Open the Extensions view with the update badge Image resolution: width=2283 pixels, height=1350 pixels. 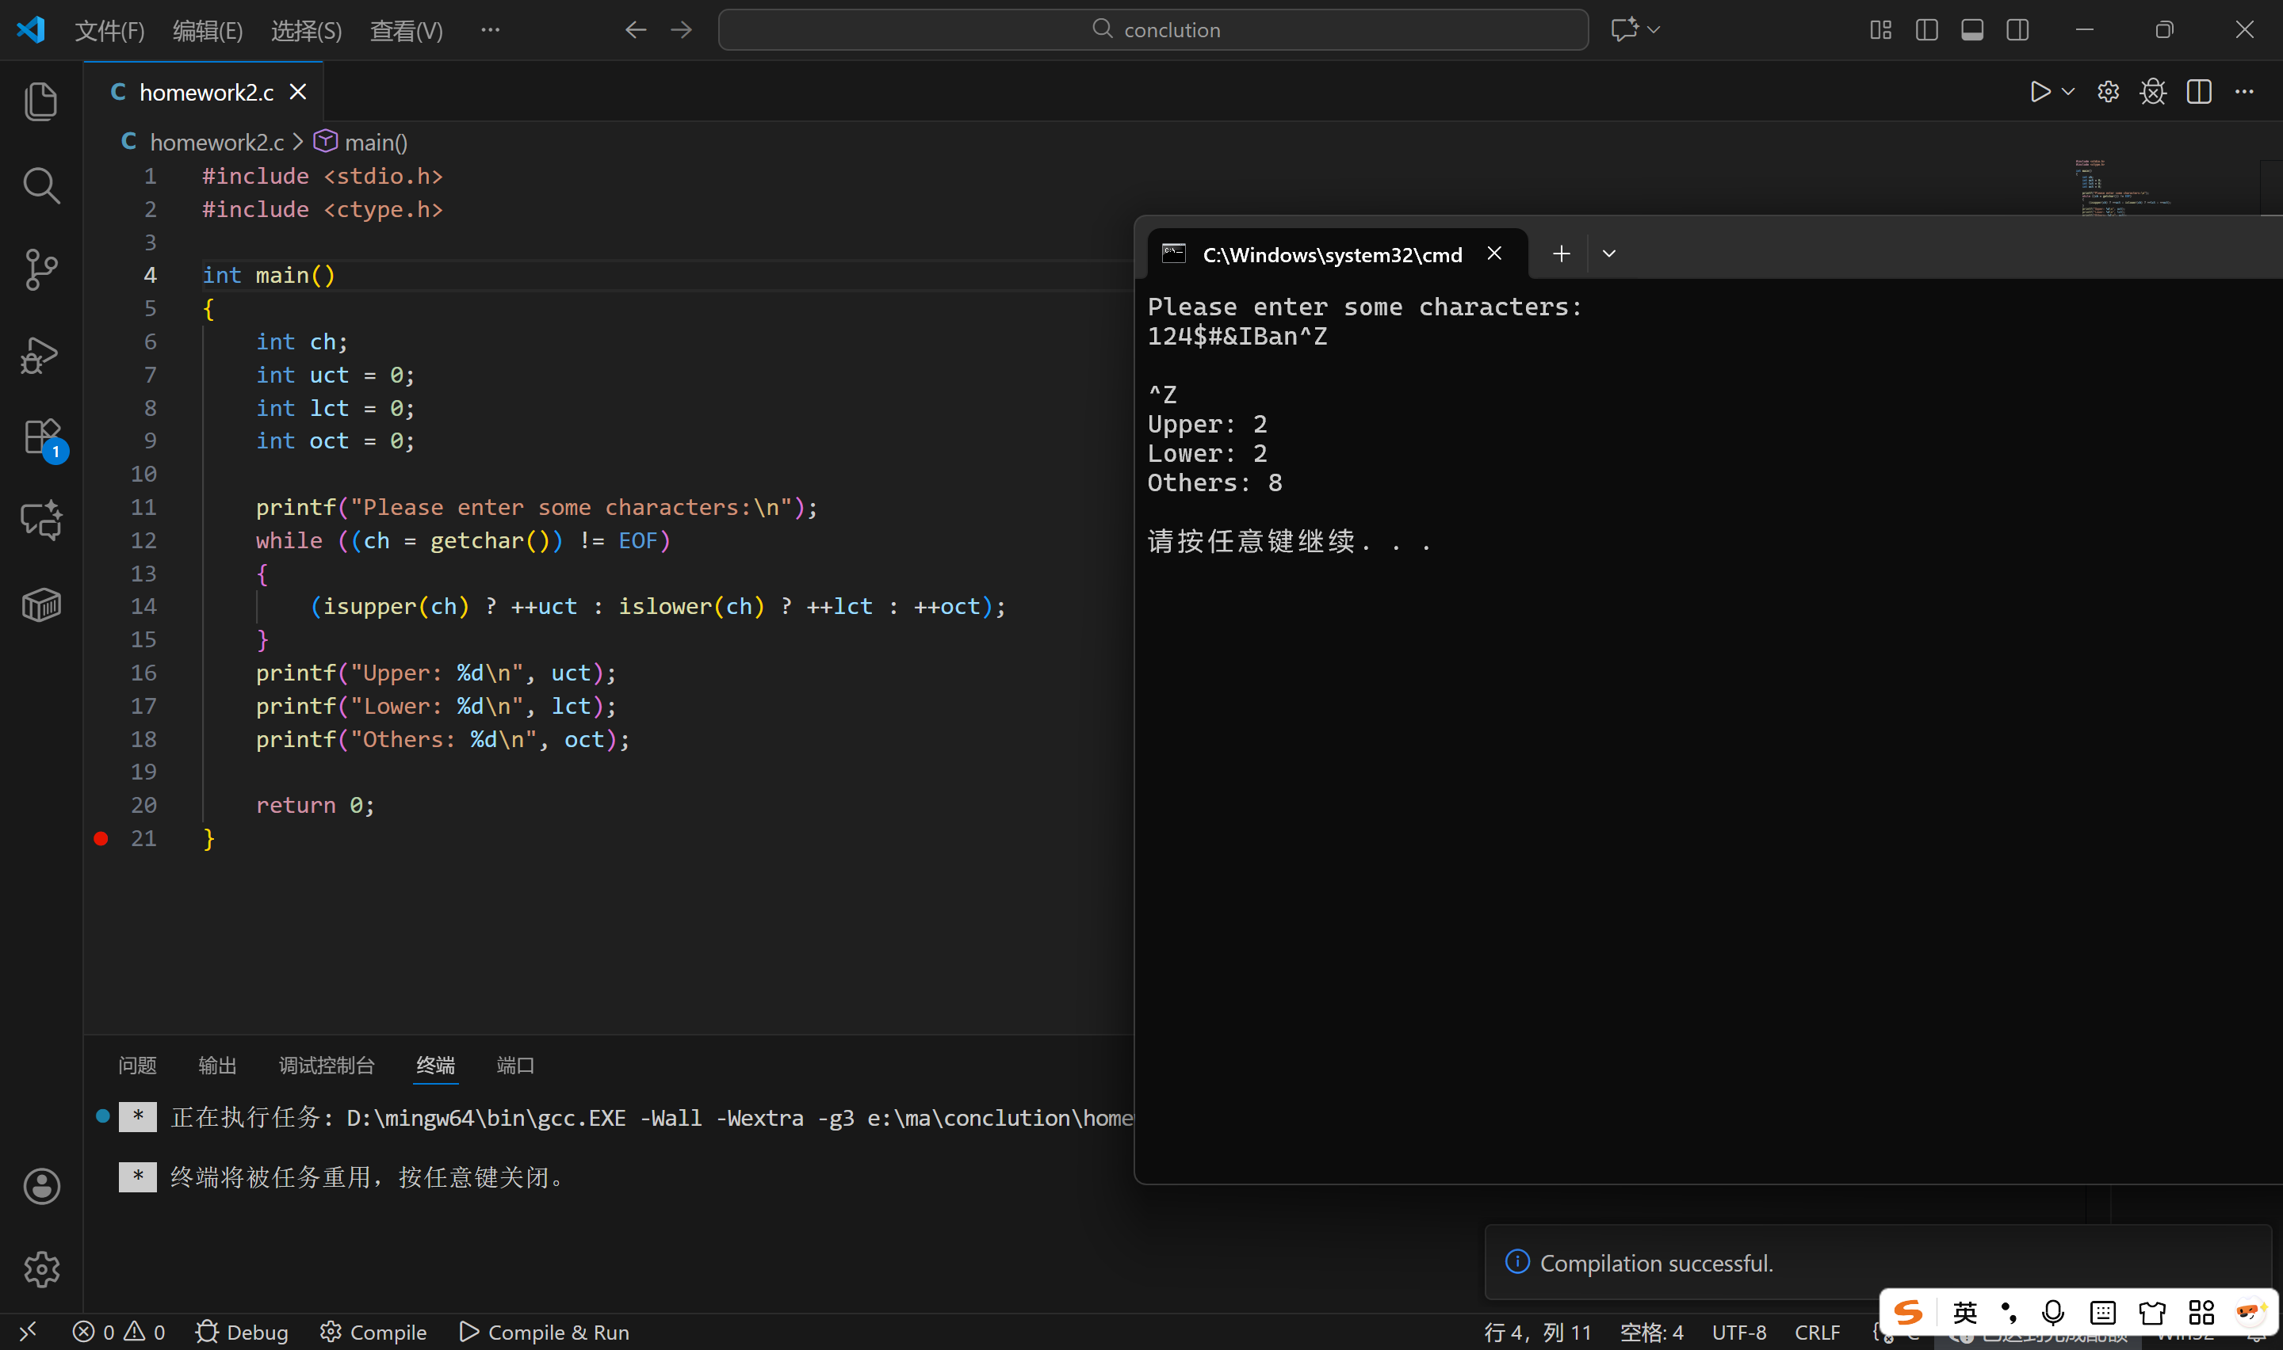point(41,437)
